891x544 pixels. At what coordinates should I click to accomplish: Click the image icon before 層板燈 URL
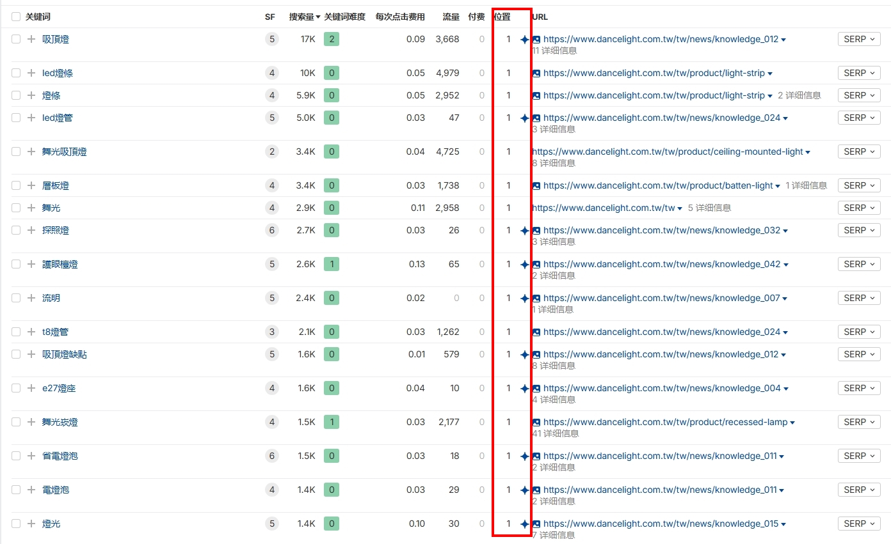point(536,186)
